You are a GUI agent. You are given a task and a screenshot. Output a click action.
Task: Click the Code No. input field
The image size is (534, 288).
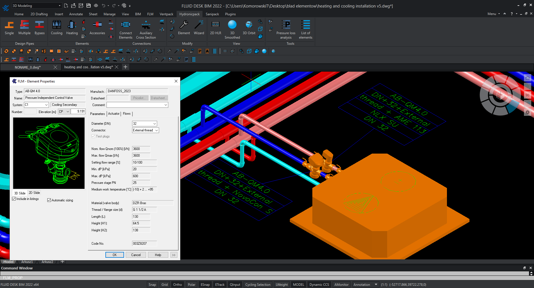point(144,244)
